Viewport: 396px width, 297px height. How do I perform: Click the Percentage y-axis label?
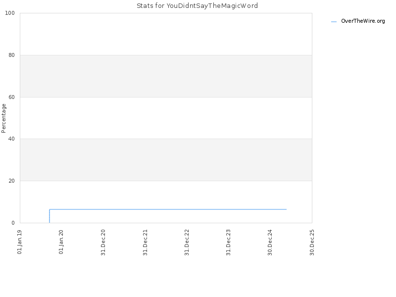(x=3, y=118)
